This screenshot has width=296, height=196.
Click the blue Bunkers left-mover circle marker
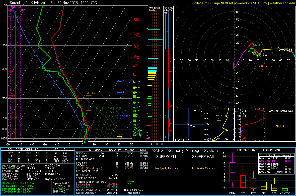pos(248,42)
